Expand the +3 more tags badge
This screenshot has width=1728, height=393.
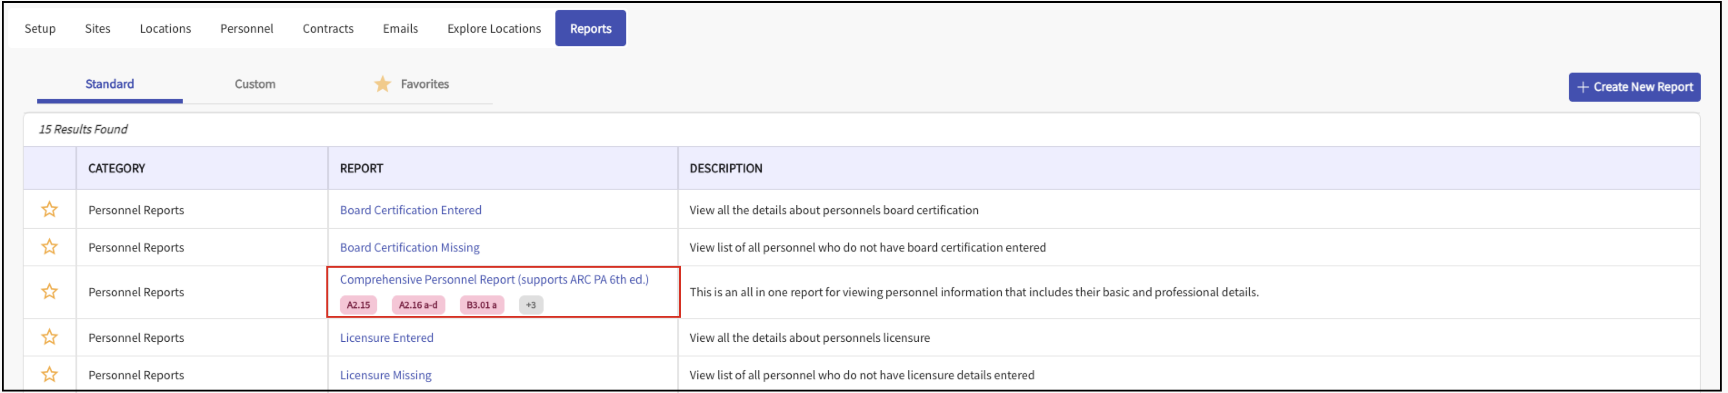pyautogui.click(x=530, y=305)
